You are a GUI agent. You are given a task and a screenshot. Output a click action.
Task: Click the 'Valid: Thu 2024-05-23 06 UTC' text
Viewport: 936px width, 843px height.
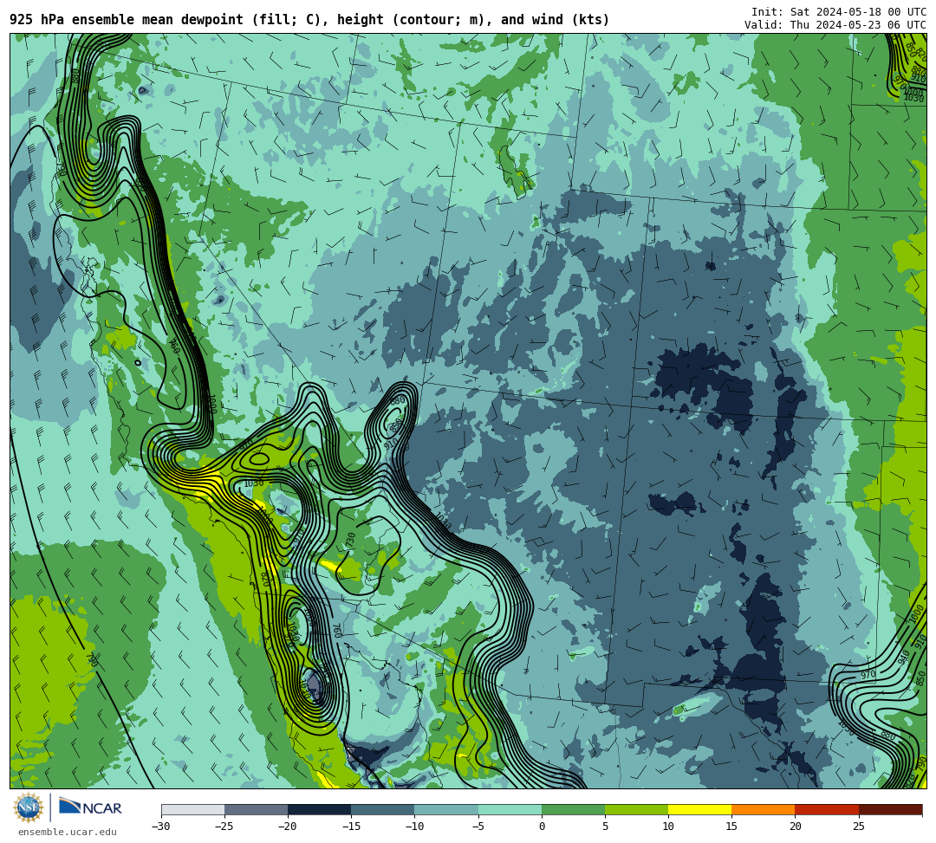coord(835,25)
